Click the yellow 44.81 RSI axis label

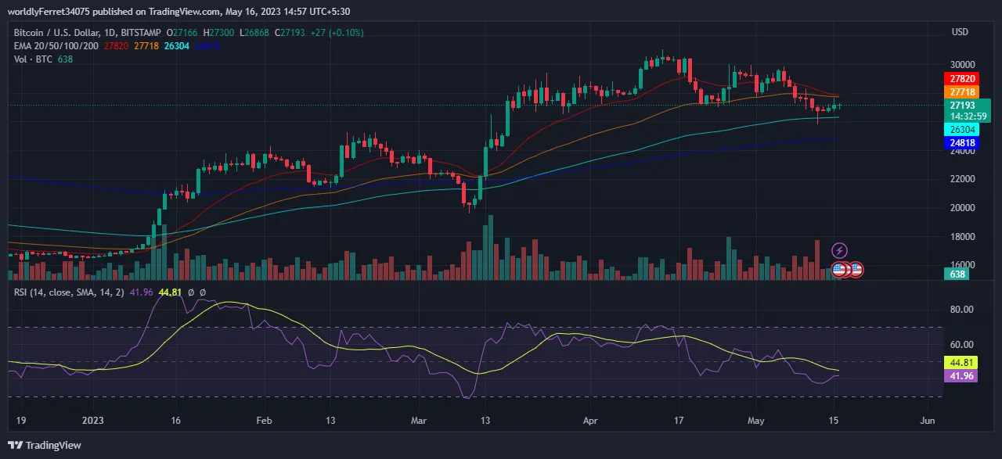(x=961, y=363)
